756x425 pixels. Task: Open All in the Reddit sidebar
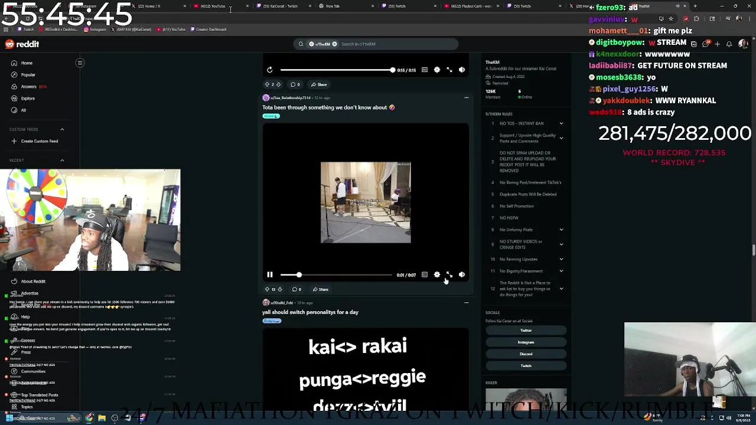23,110
